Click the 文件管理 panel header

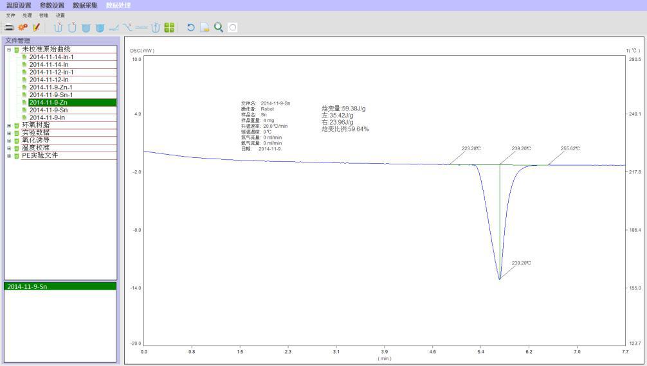click(18, 40)
